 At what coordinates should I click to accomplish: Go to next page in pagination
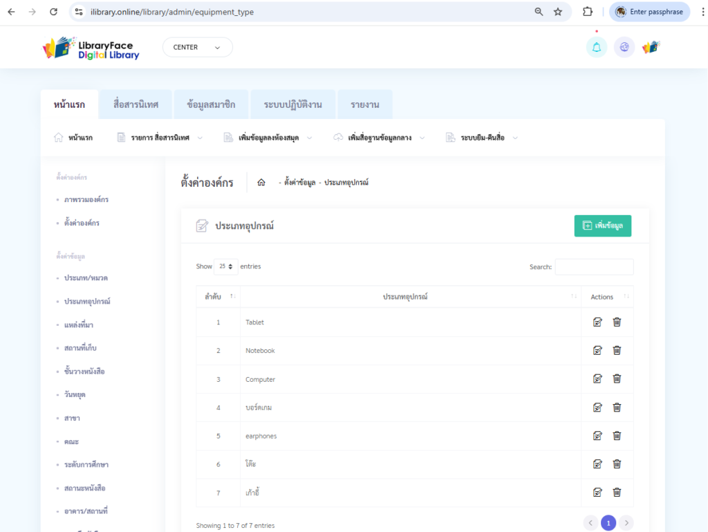[x=626, y=523]
